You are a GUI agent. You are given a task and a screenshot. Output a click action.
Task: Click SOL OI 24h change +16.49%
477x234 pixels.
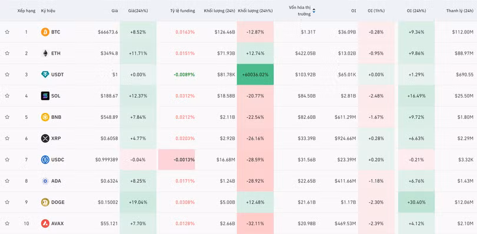coord(416,96)
